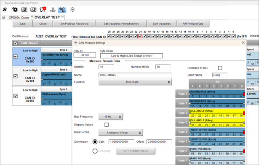Select the Byte 3 ROLL ANGLE row in dialog
The height and width of the screenshot is (165, 259).
(x=217, y=122)
